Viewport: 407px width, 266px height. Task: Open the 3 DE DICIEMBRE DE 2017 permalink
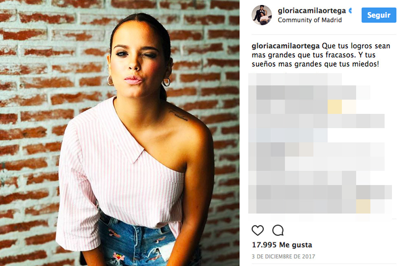(x=283, y=256)
